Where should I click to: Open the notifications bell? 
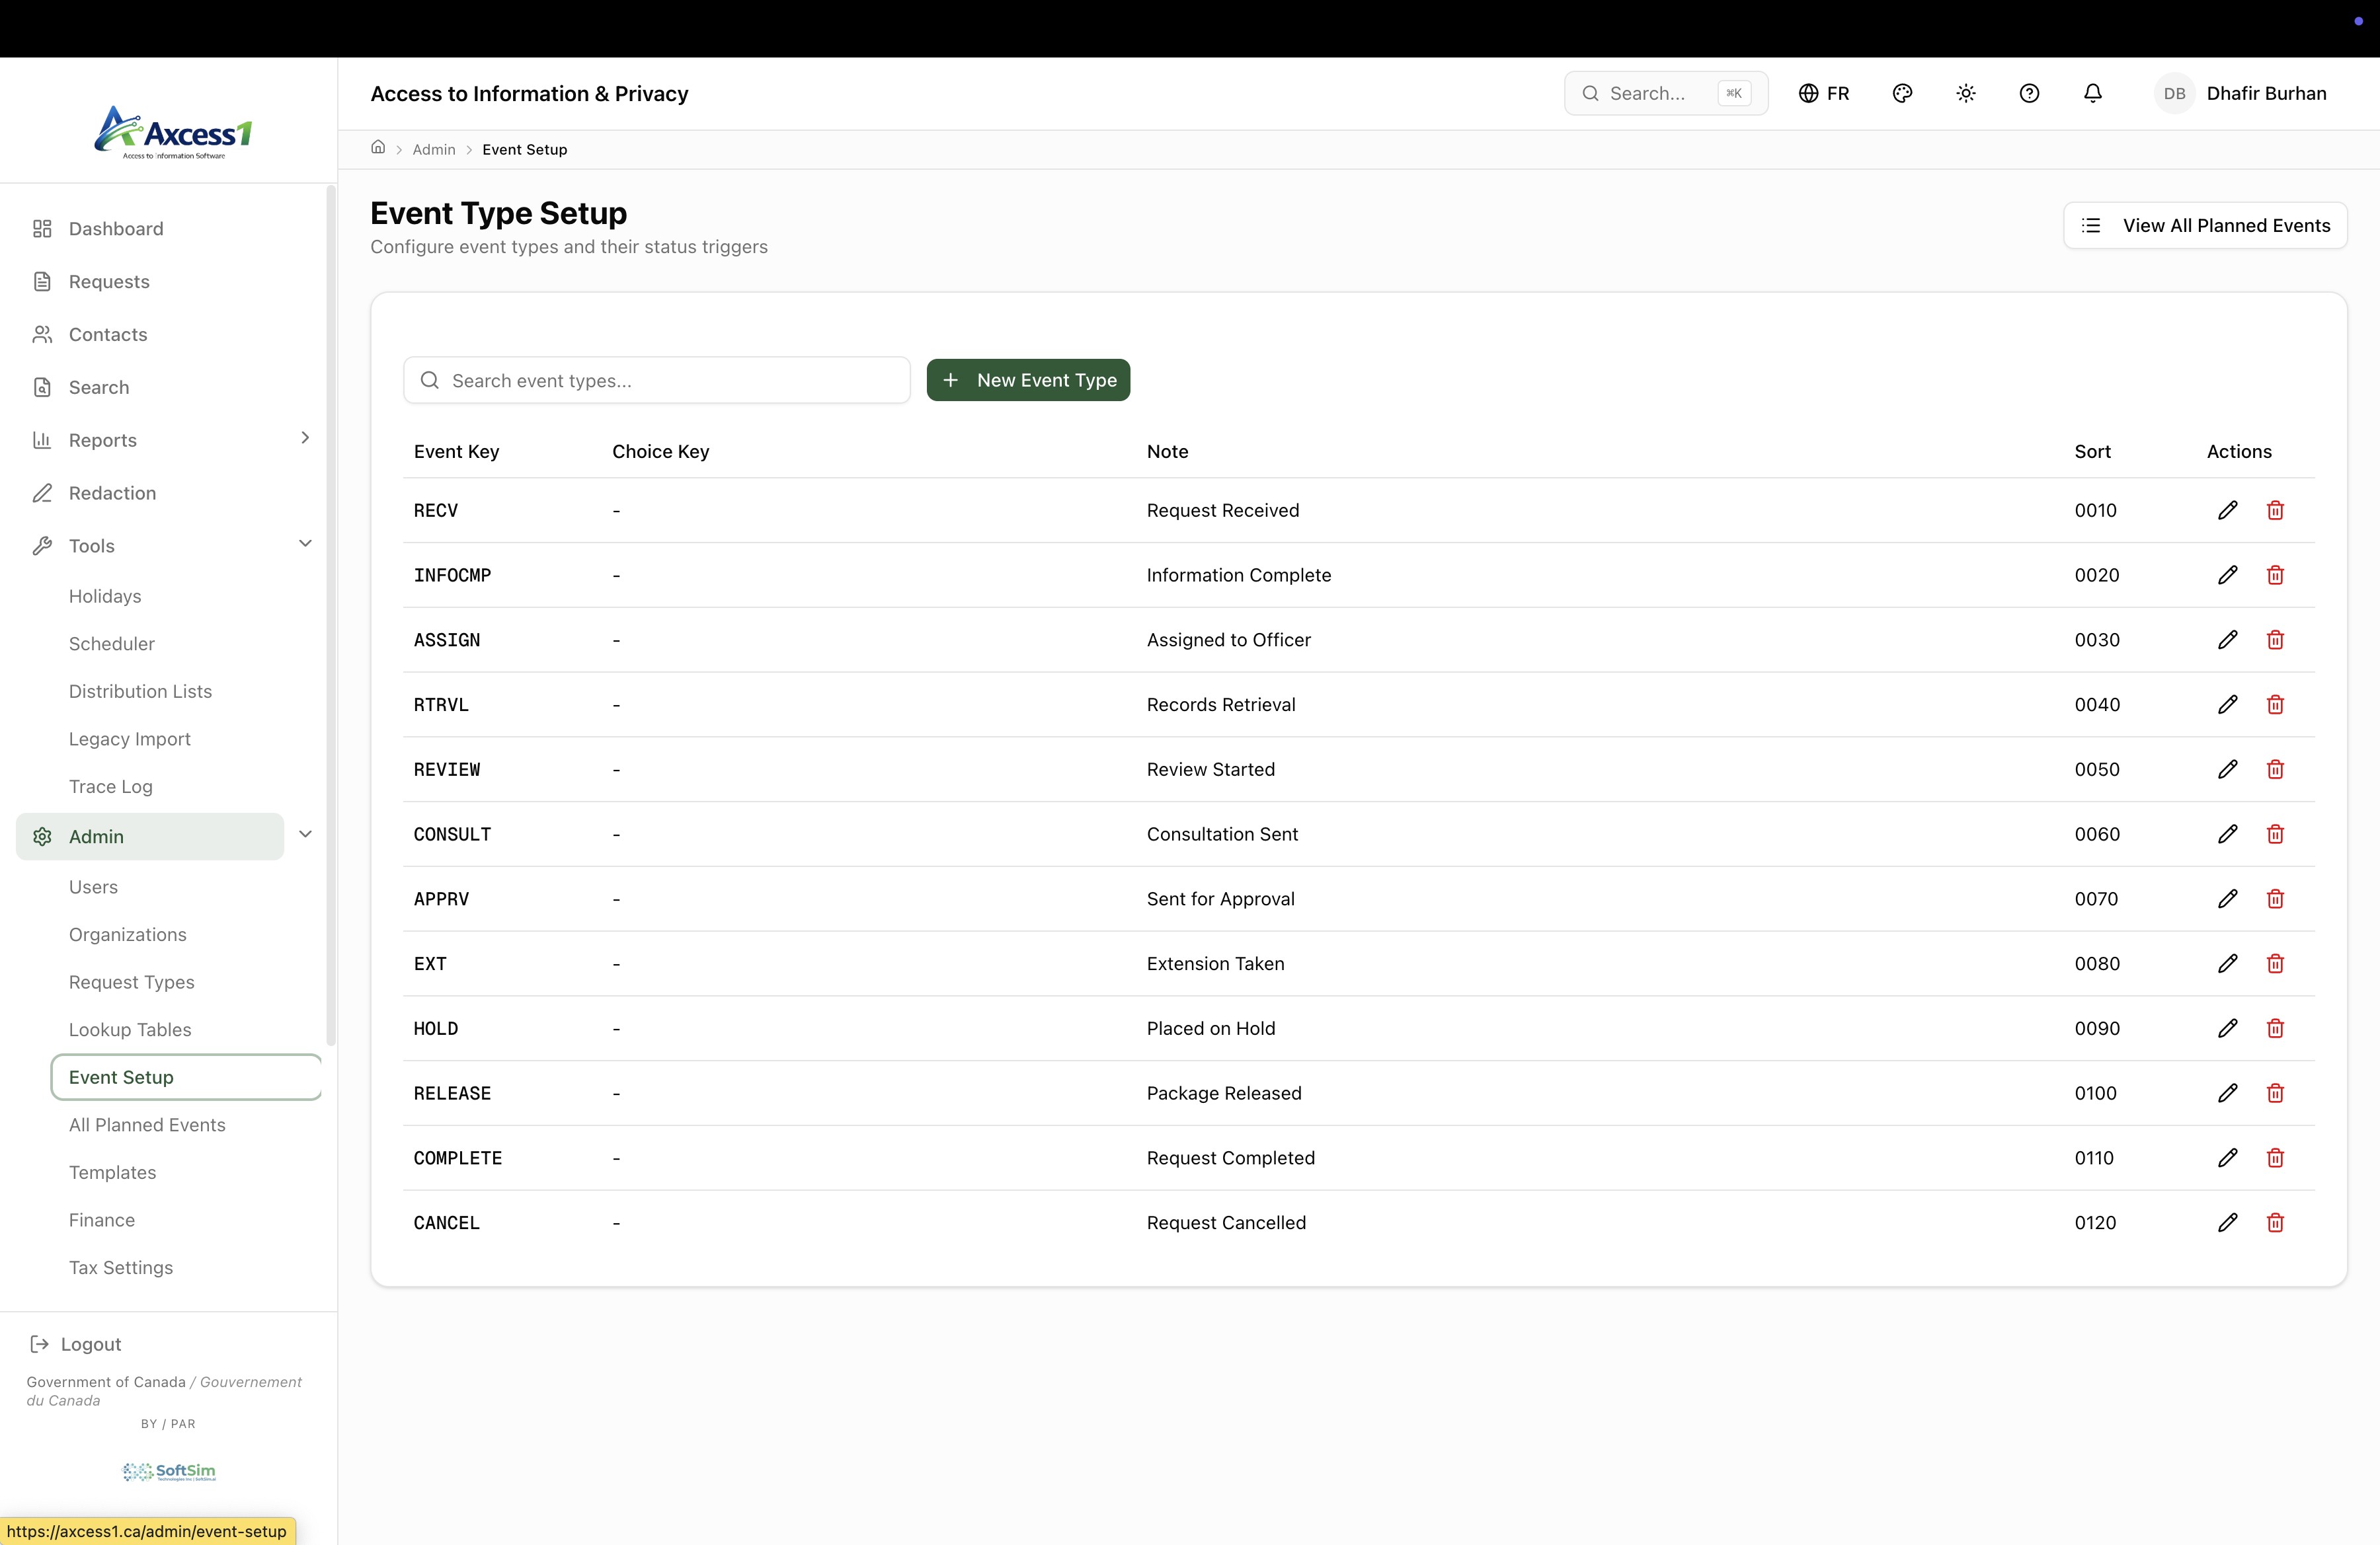tap(2092, 93)
